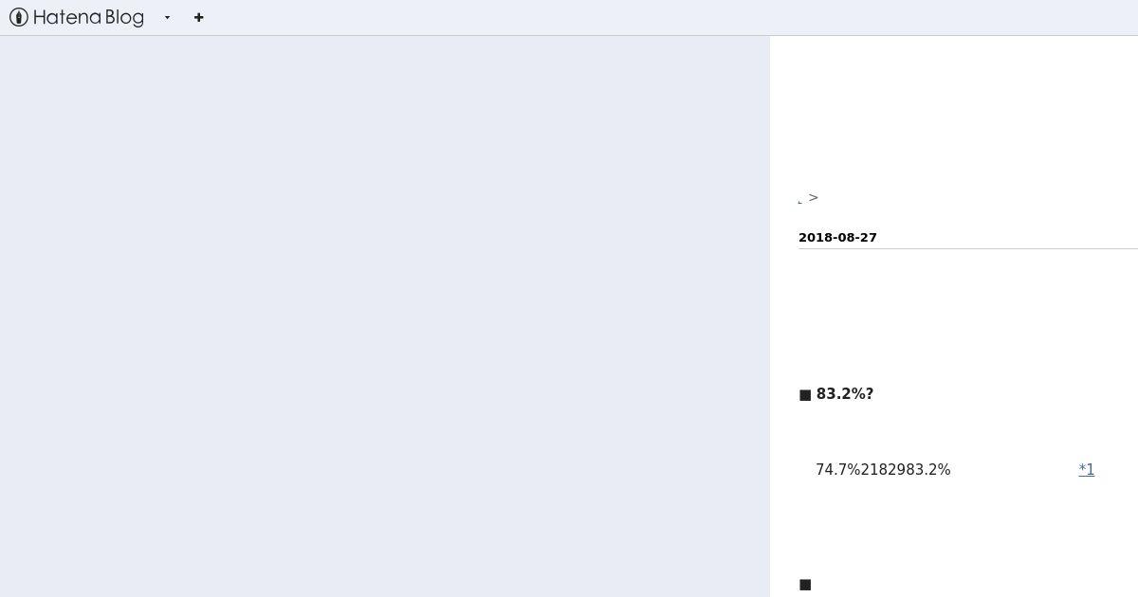The height and width of the screenshot is (597, 1138).
Task: Click the divider line beneath the date
Action: tap(968, 248)
